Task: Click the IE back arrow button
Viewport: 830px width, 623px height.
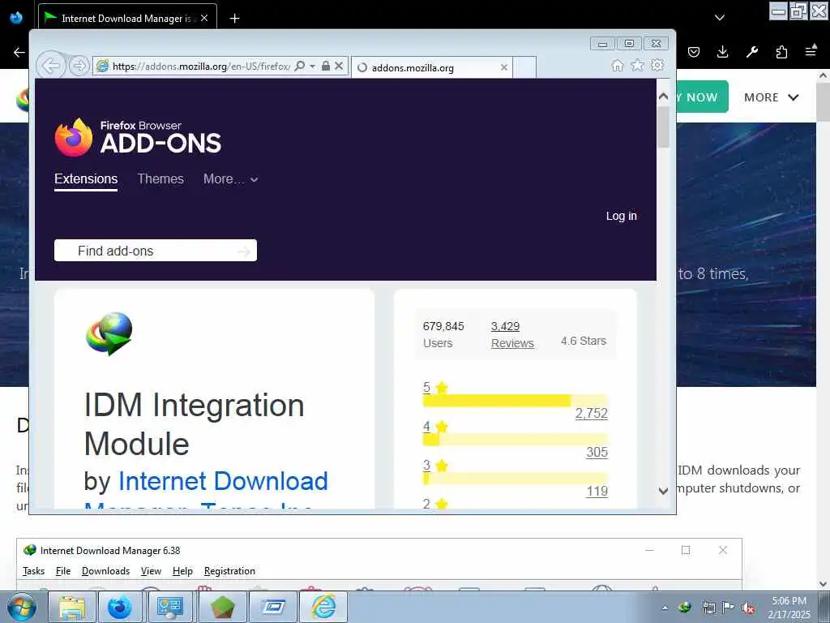Action: click(x=51, y=67)
